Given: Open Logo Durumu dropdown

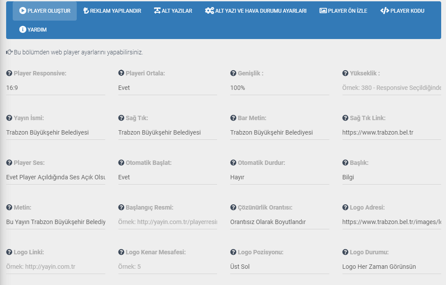Looking at the screenshot, I should click(392, 267).
